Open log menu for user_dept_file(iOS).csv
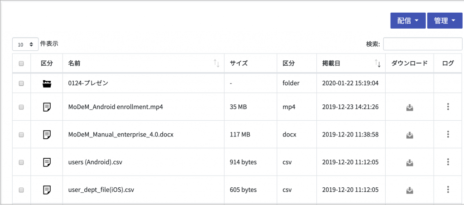 coord(448,189)
